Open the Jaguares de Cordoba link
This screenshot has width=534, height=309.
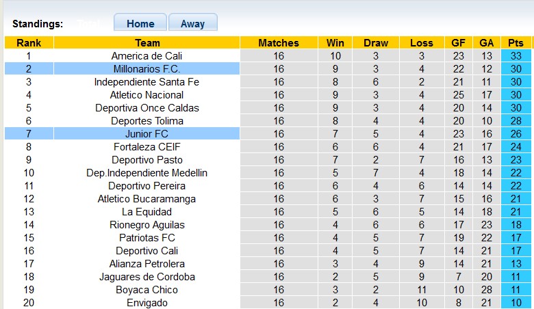point(147,277)
